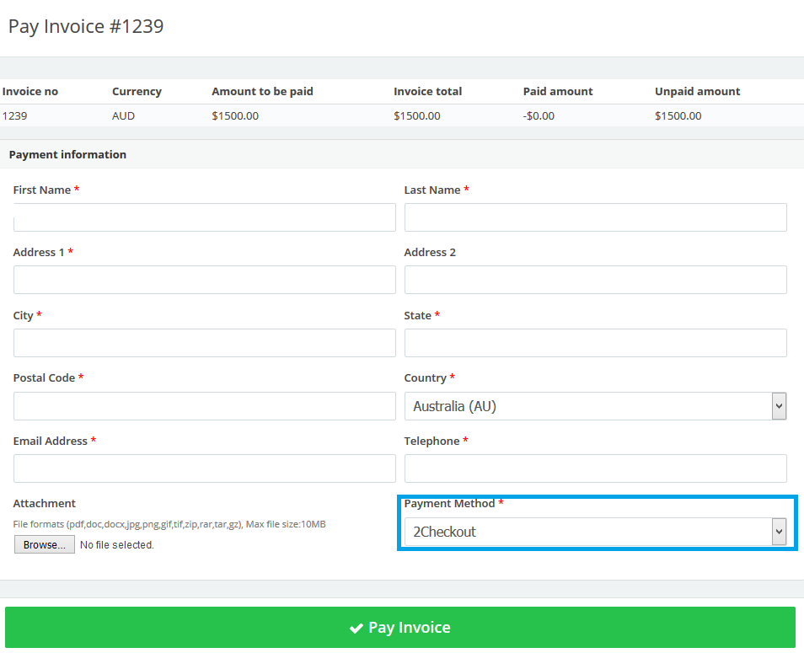Click the Unpaid amount value $1500.00
Screen dimensions: 804x653
click(x=678, y=115)
